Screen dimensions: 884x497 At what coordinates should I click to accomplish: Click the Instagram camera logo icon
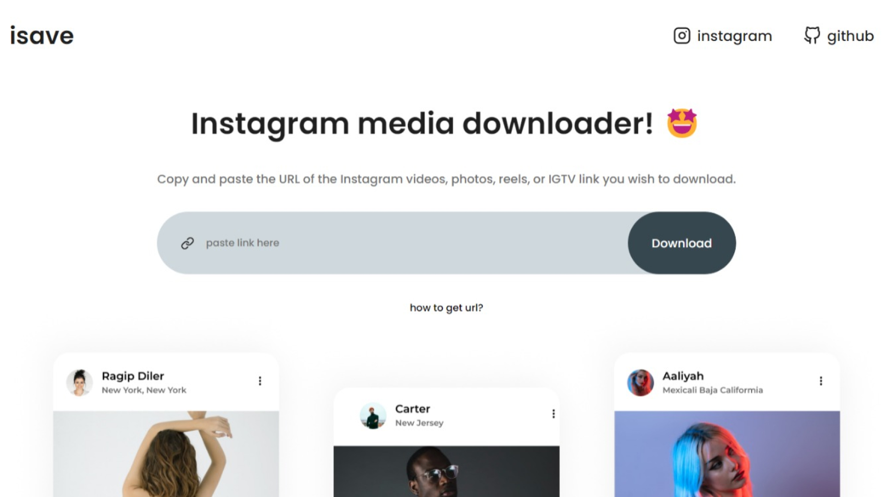click(682, 35)
